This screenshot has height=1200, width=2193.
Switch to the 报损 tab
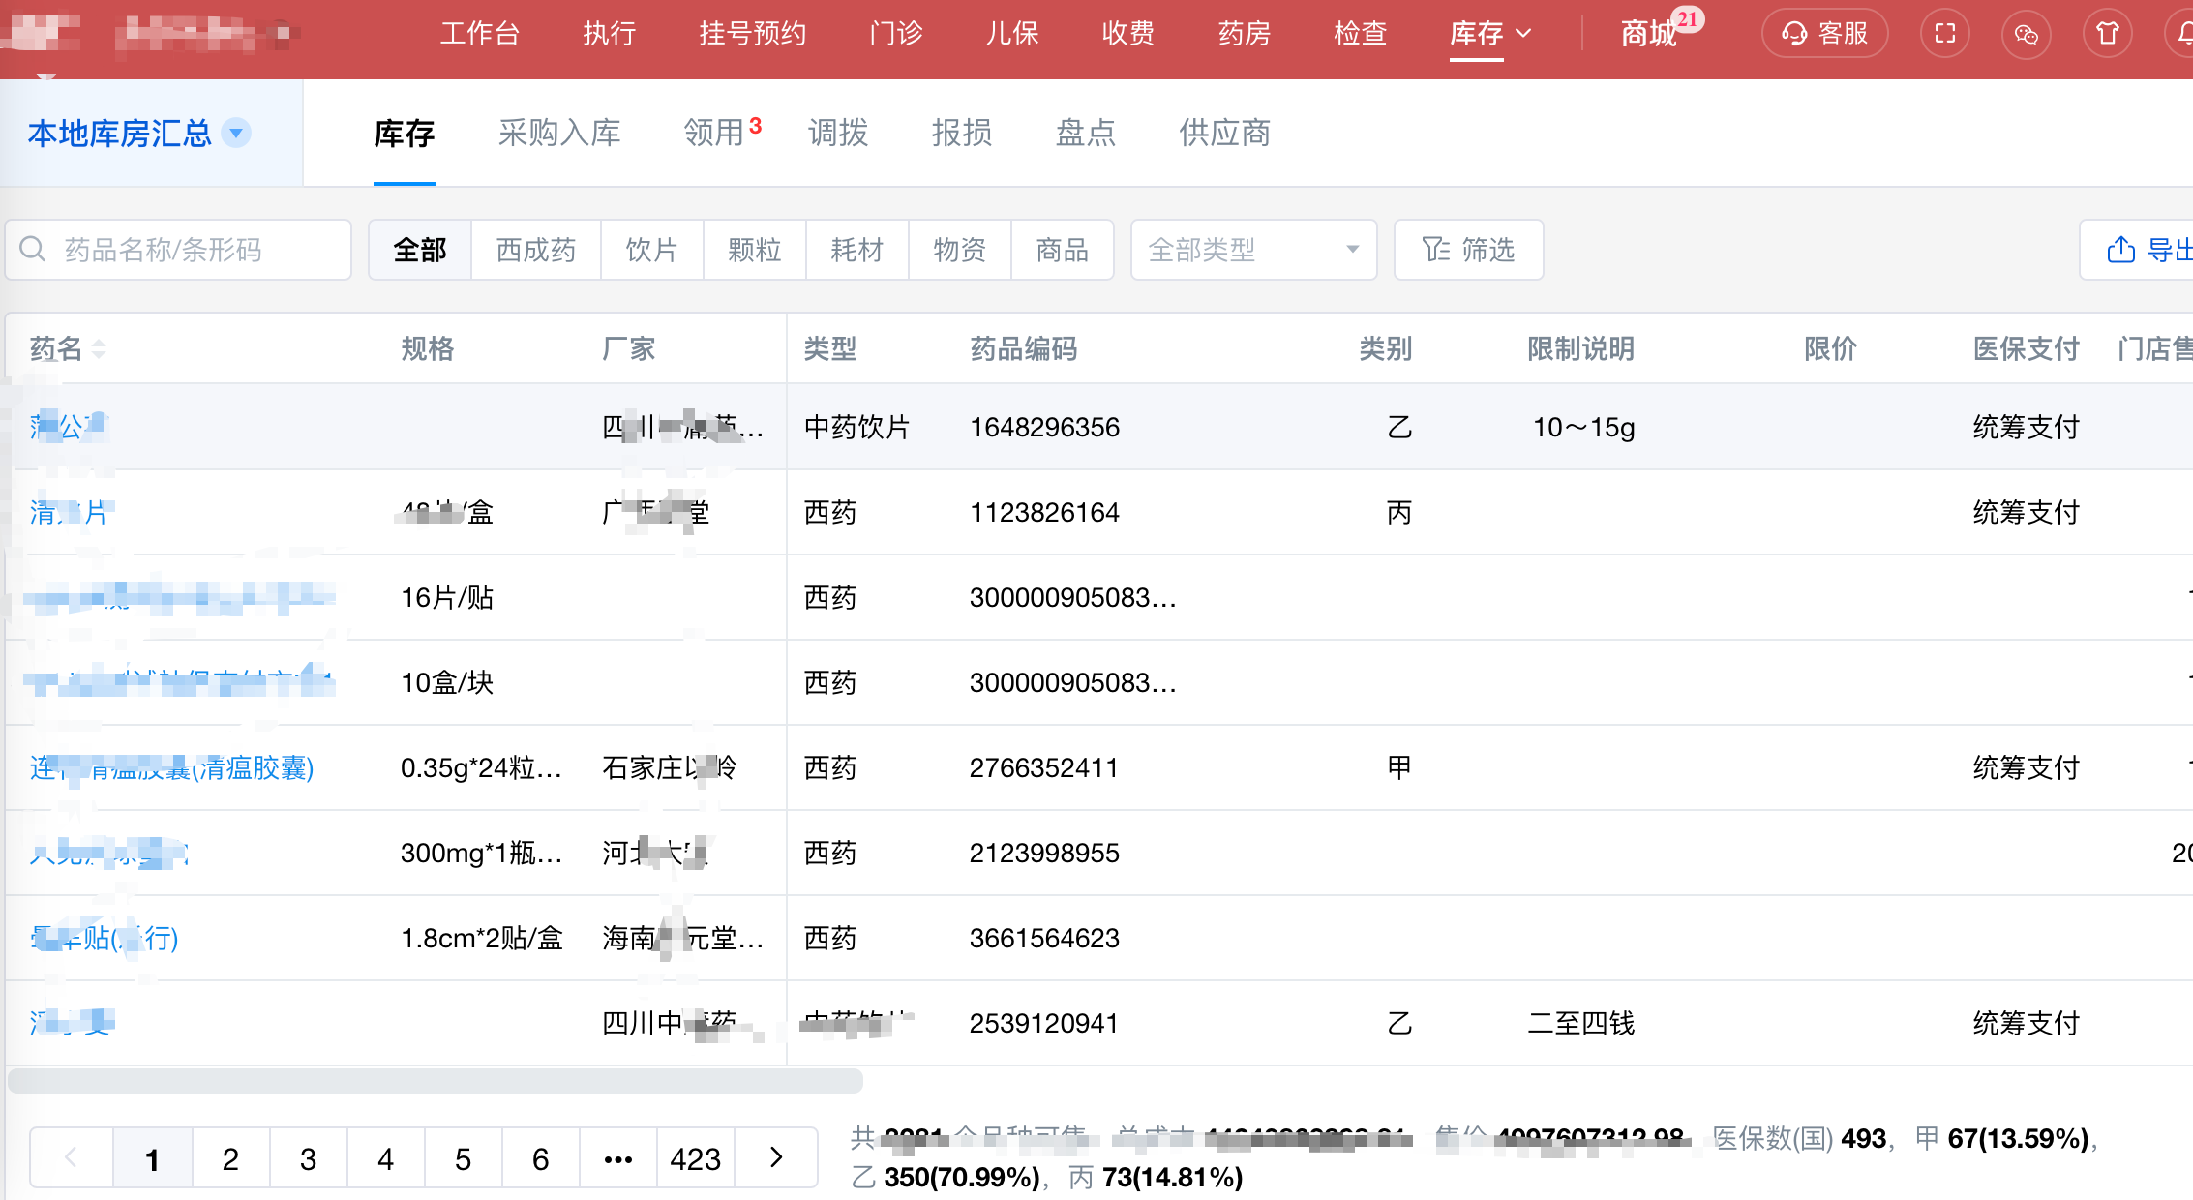coord(962,133)
